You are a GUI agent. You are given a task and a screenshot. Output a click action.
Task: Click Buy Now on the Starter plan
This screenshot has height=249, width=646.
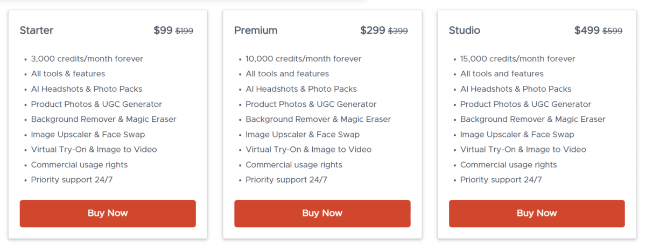point(108,214)
